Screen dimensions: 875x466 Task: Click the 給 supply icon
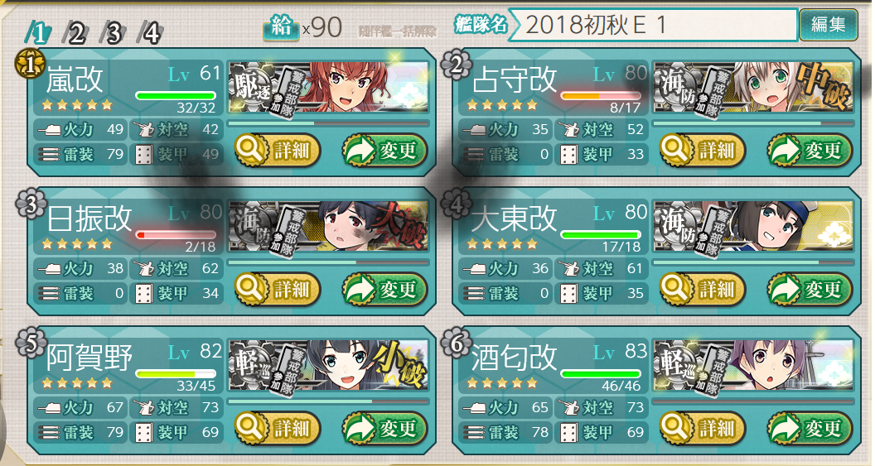click(x=281, y=26)
